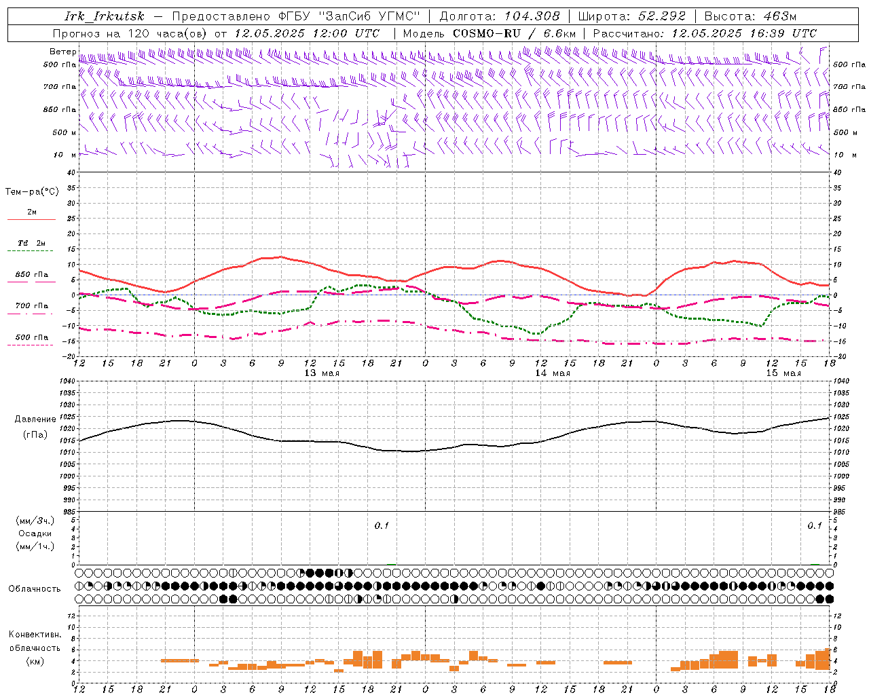Image resolution: width=869 pixels, height=695 pixels.
Task: Click -20 at bottom of right temperature axis
Action: [x=840, y=357]
